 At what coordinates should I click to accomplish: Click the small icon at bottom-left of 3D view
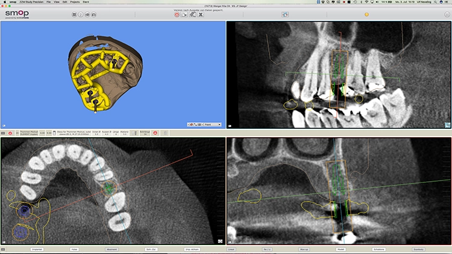(x=4, y=126)
